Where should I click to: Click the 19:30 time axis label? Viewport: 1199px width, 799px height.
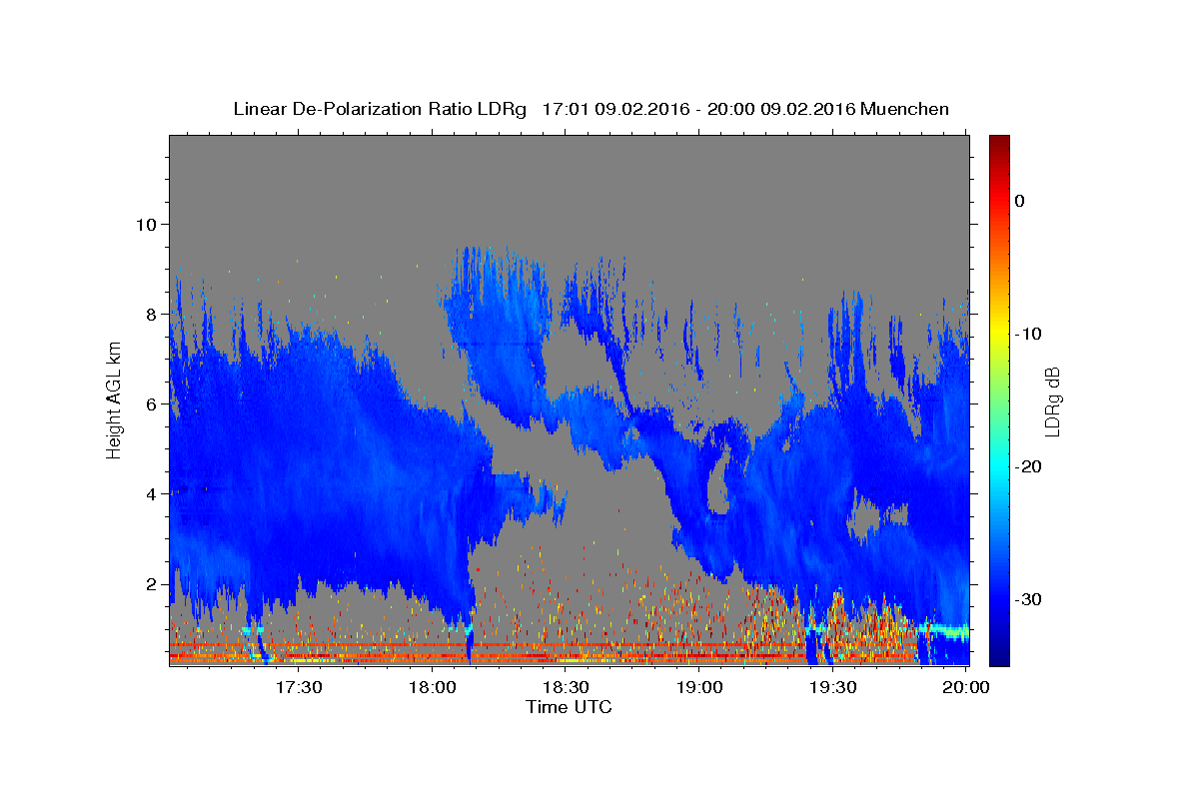pyautogui.click(x=833, y=687)
